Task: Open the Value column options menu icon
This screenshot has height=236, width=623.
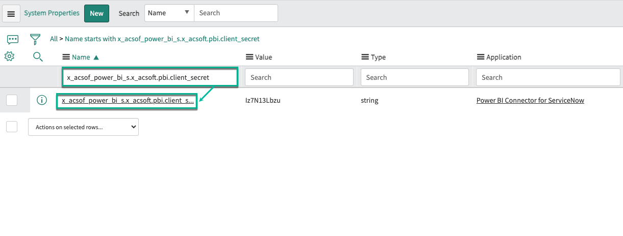Action: [249, 57]
